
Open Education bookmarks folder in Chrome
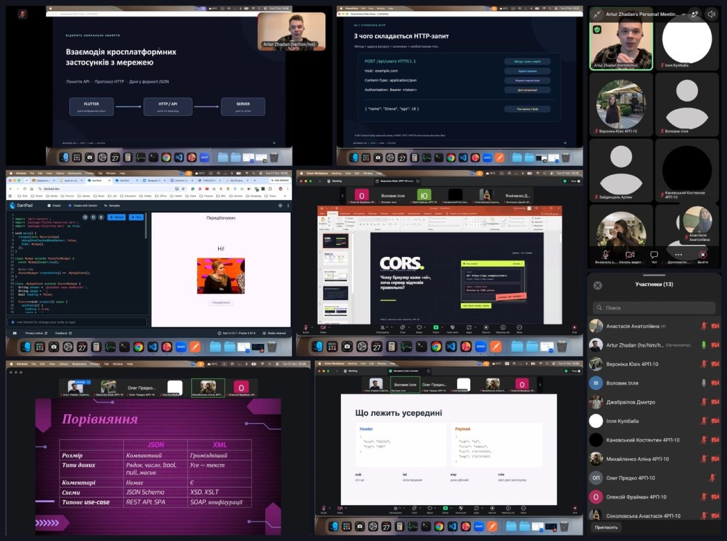pyautogui.click(x=128, y=196)
